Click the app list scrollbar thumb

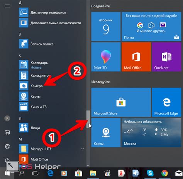(88, 119)
